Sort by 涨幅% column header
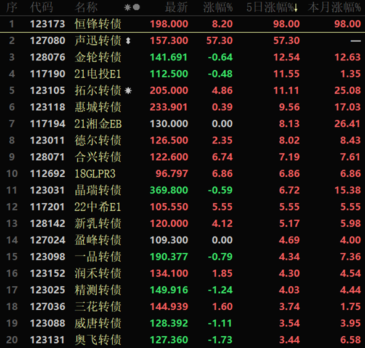365x348 pixels. [218, 7]
